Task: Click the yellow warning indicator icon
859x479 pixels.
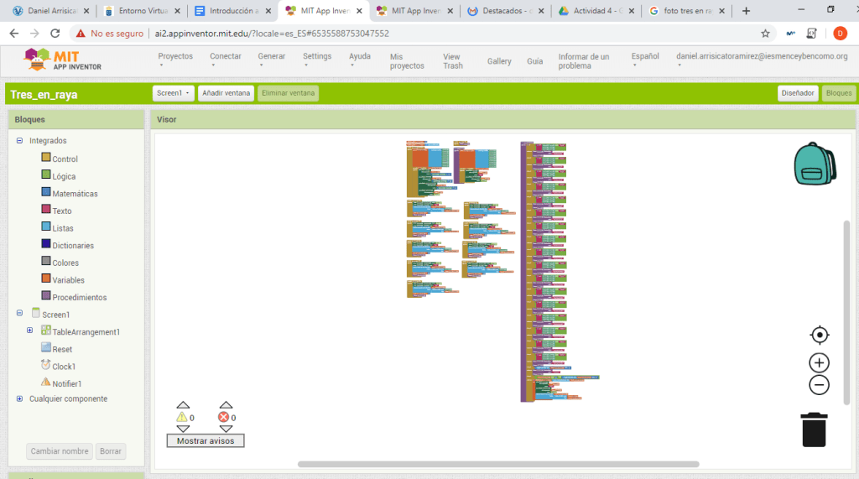Action: click(182, 417)
